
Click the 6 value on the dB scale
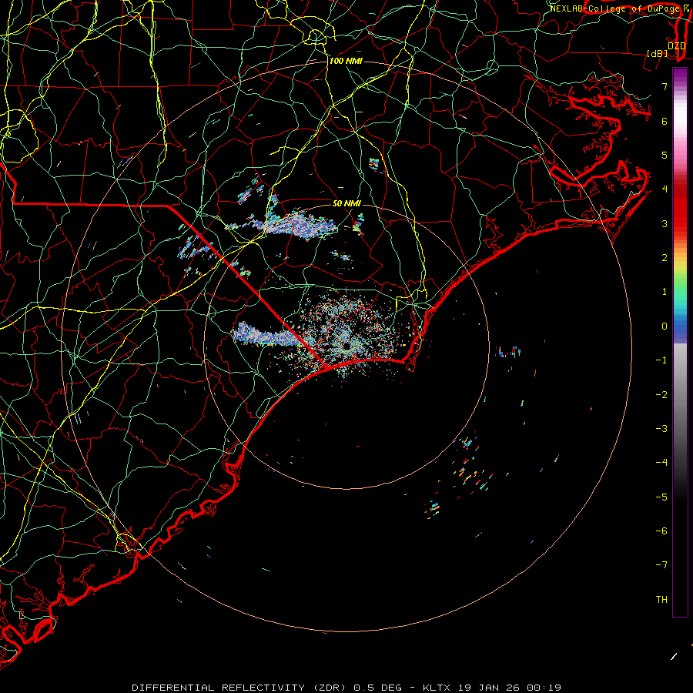(665, 121)
